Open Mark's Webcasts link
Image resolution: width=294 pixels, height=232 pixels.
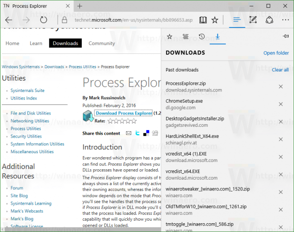point(27,211)
